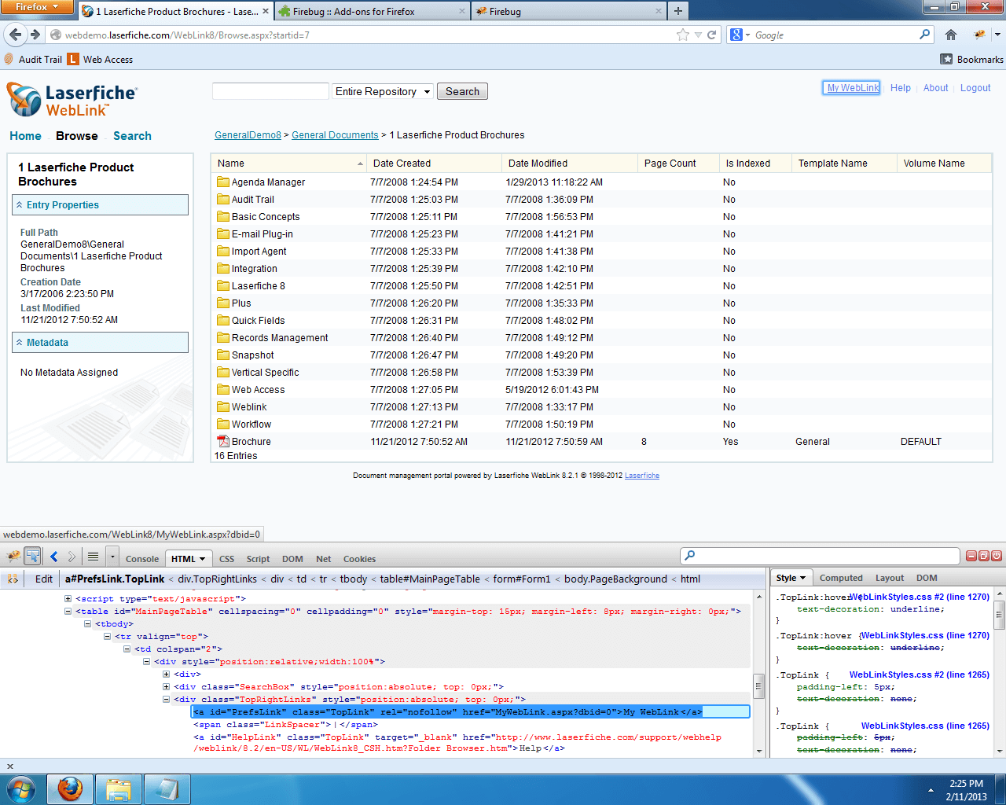Viewport: 1006px width, 805px height.
Task: Open the Firebug HTML tab options dropdown
Action: (x=202, y=559)
